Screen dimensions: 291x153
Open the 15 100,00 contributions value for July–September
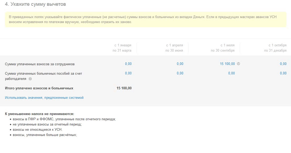pyautogui.click(x=227, y=64)
